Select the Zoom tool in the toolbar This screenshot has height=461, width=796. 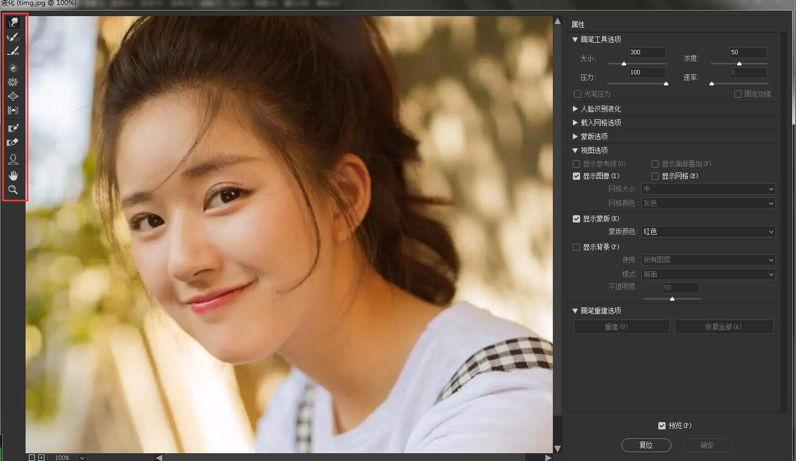[14, 190]
